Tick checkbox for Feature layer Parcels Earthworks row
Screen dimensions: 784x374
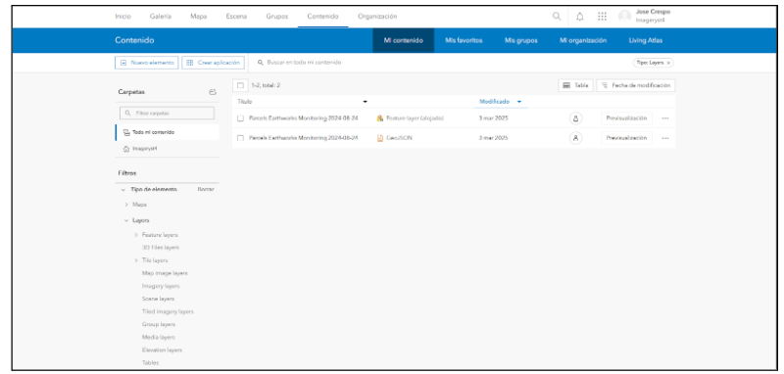pyautogui.click(x=240, y=118)
